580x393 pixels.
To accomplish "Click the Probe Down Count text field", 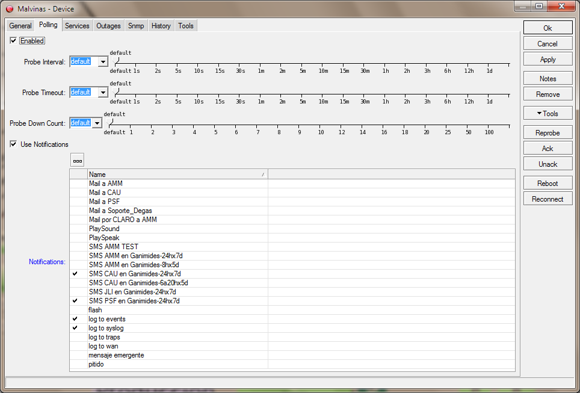I will 81,123.
